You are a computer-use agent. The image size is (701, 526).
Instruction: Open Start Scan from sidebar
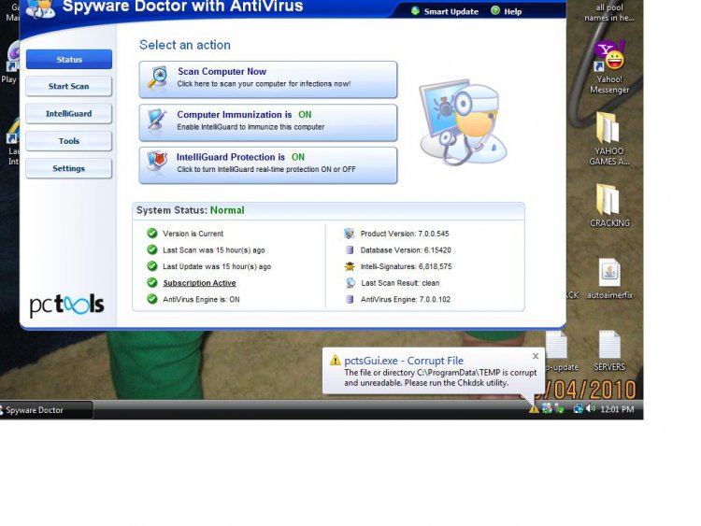(69, 86)
